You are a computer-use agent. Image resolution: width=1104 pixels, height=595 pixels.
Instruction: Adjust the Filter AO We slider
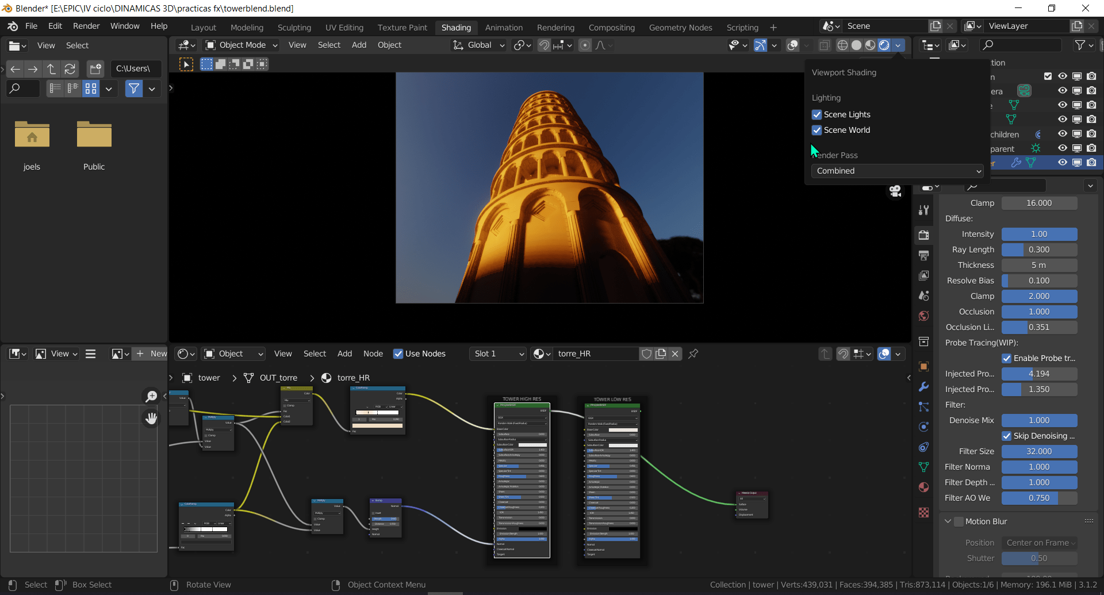1039,498
